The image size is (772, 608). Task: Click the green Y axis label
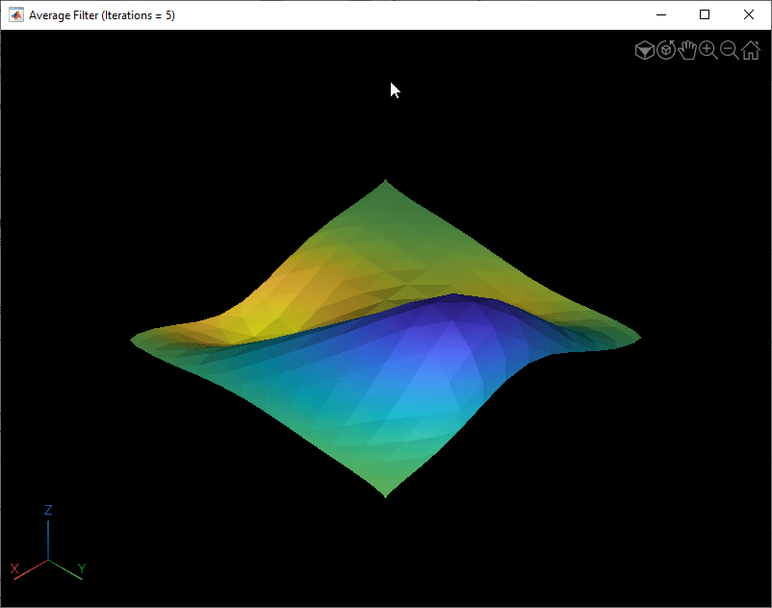pos(82,569)
